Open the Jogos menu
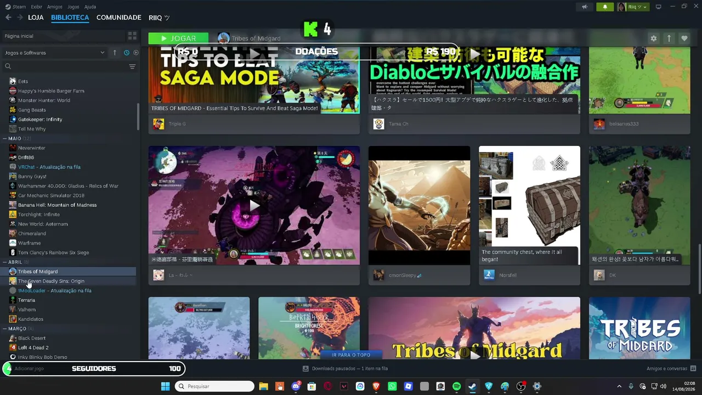 coord(73,7)
